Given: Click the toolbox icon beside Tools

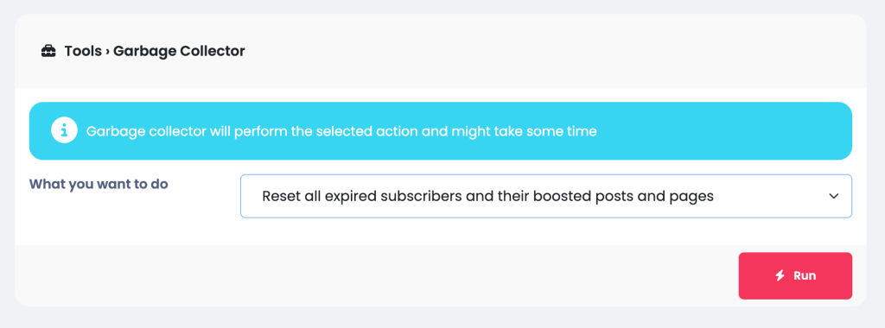Looking at the screenshot, I should pyautogui.click(x=48, y=51).
